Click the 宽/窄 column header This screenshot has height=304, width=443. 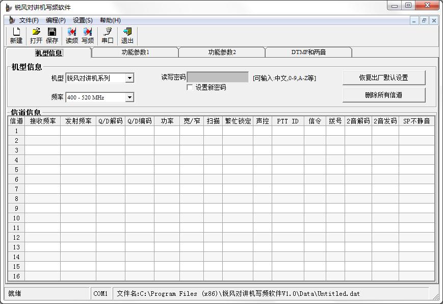[x=192, y=121]
